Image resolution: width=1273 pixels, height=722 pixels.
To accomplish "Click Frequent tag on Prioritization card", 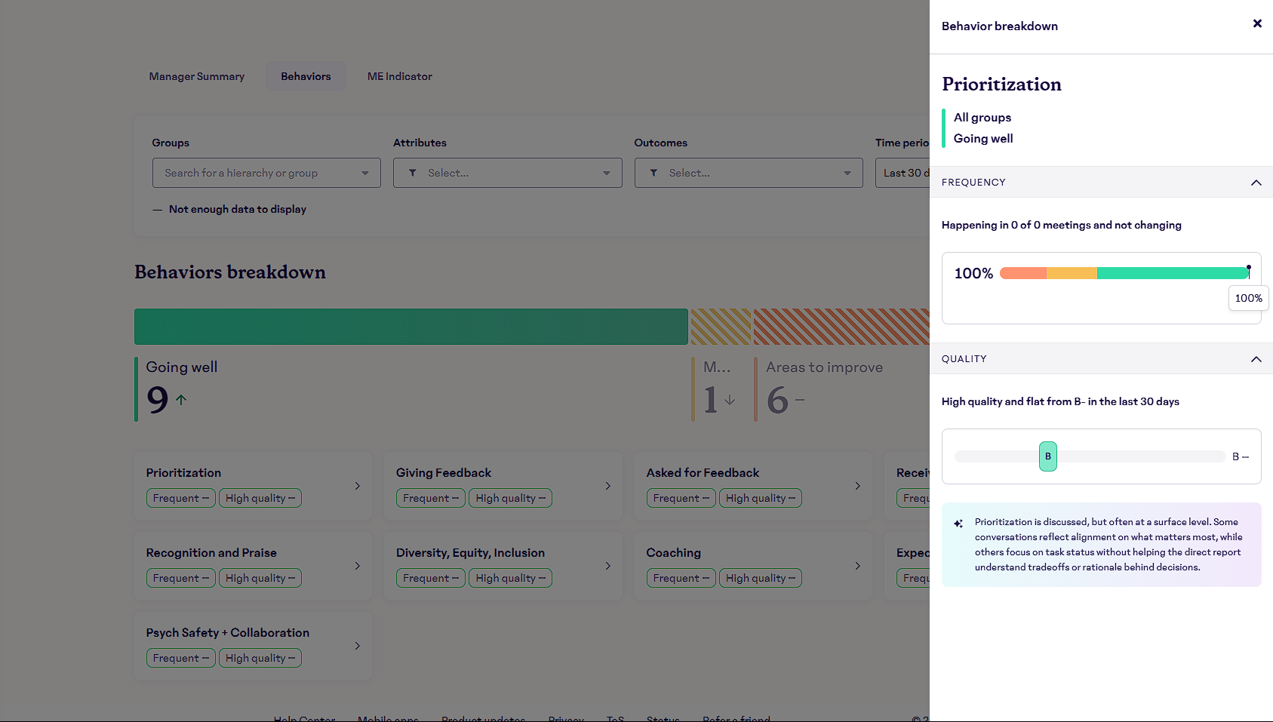I will coord(181,498).
